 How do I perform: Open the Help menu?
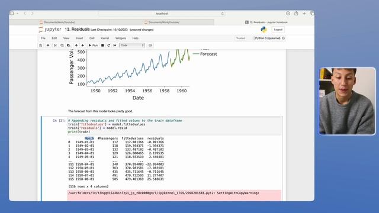click(x=136, y=38)
